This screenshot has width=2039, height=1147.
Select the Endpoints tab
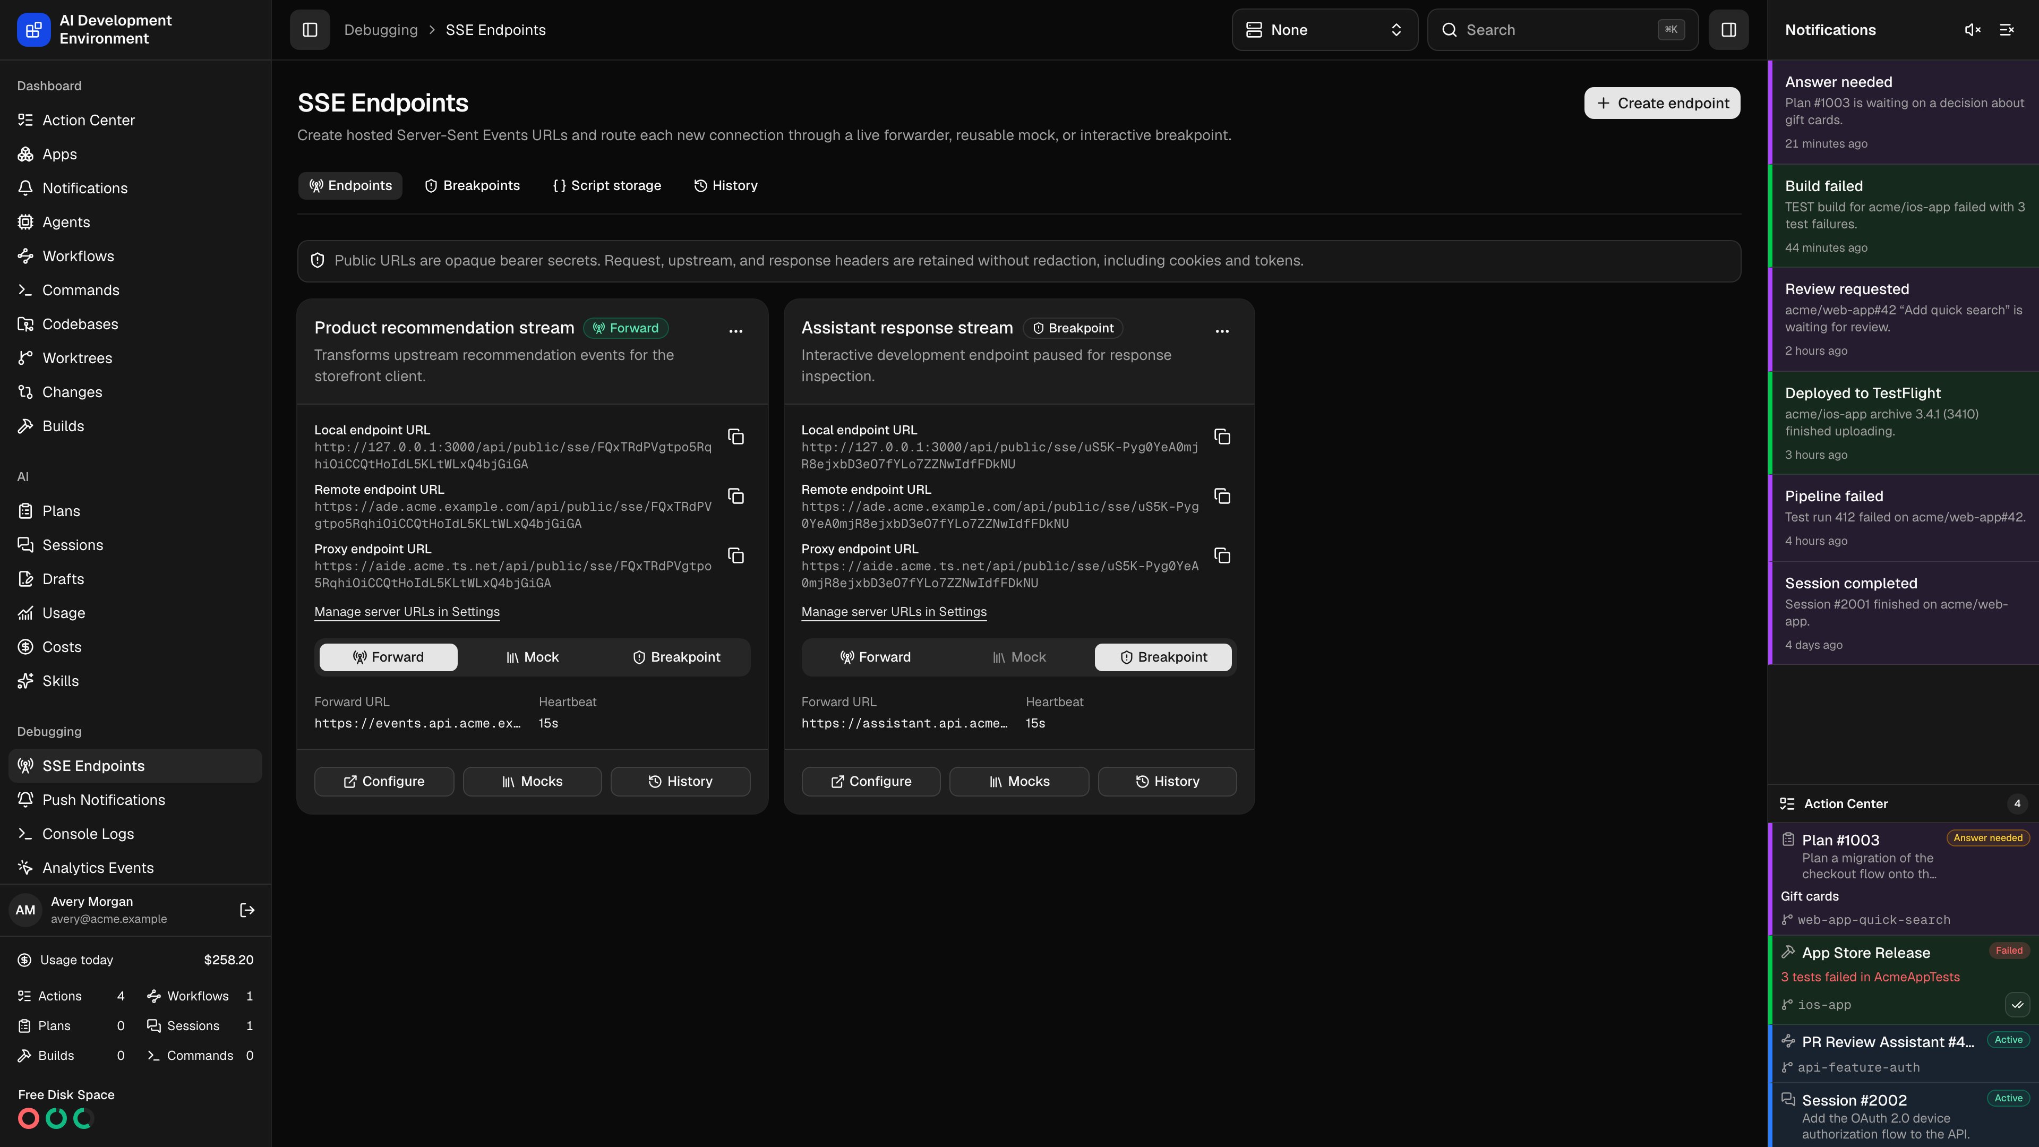coord(350,185)
